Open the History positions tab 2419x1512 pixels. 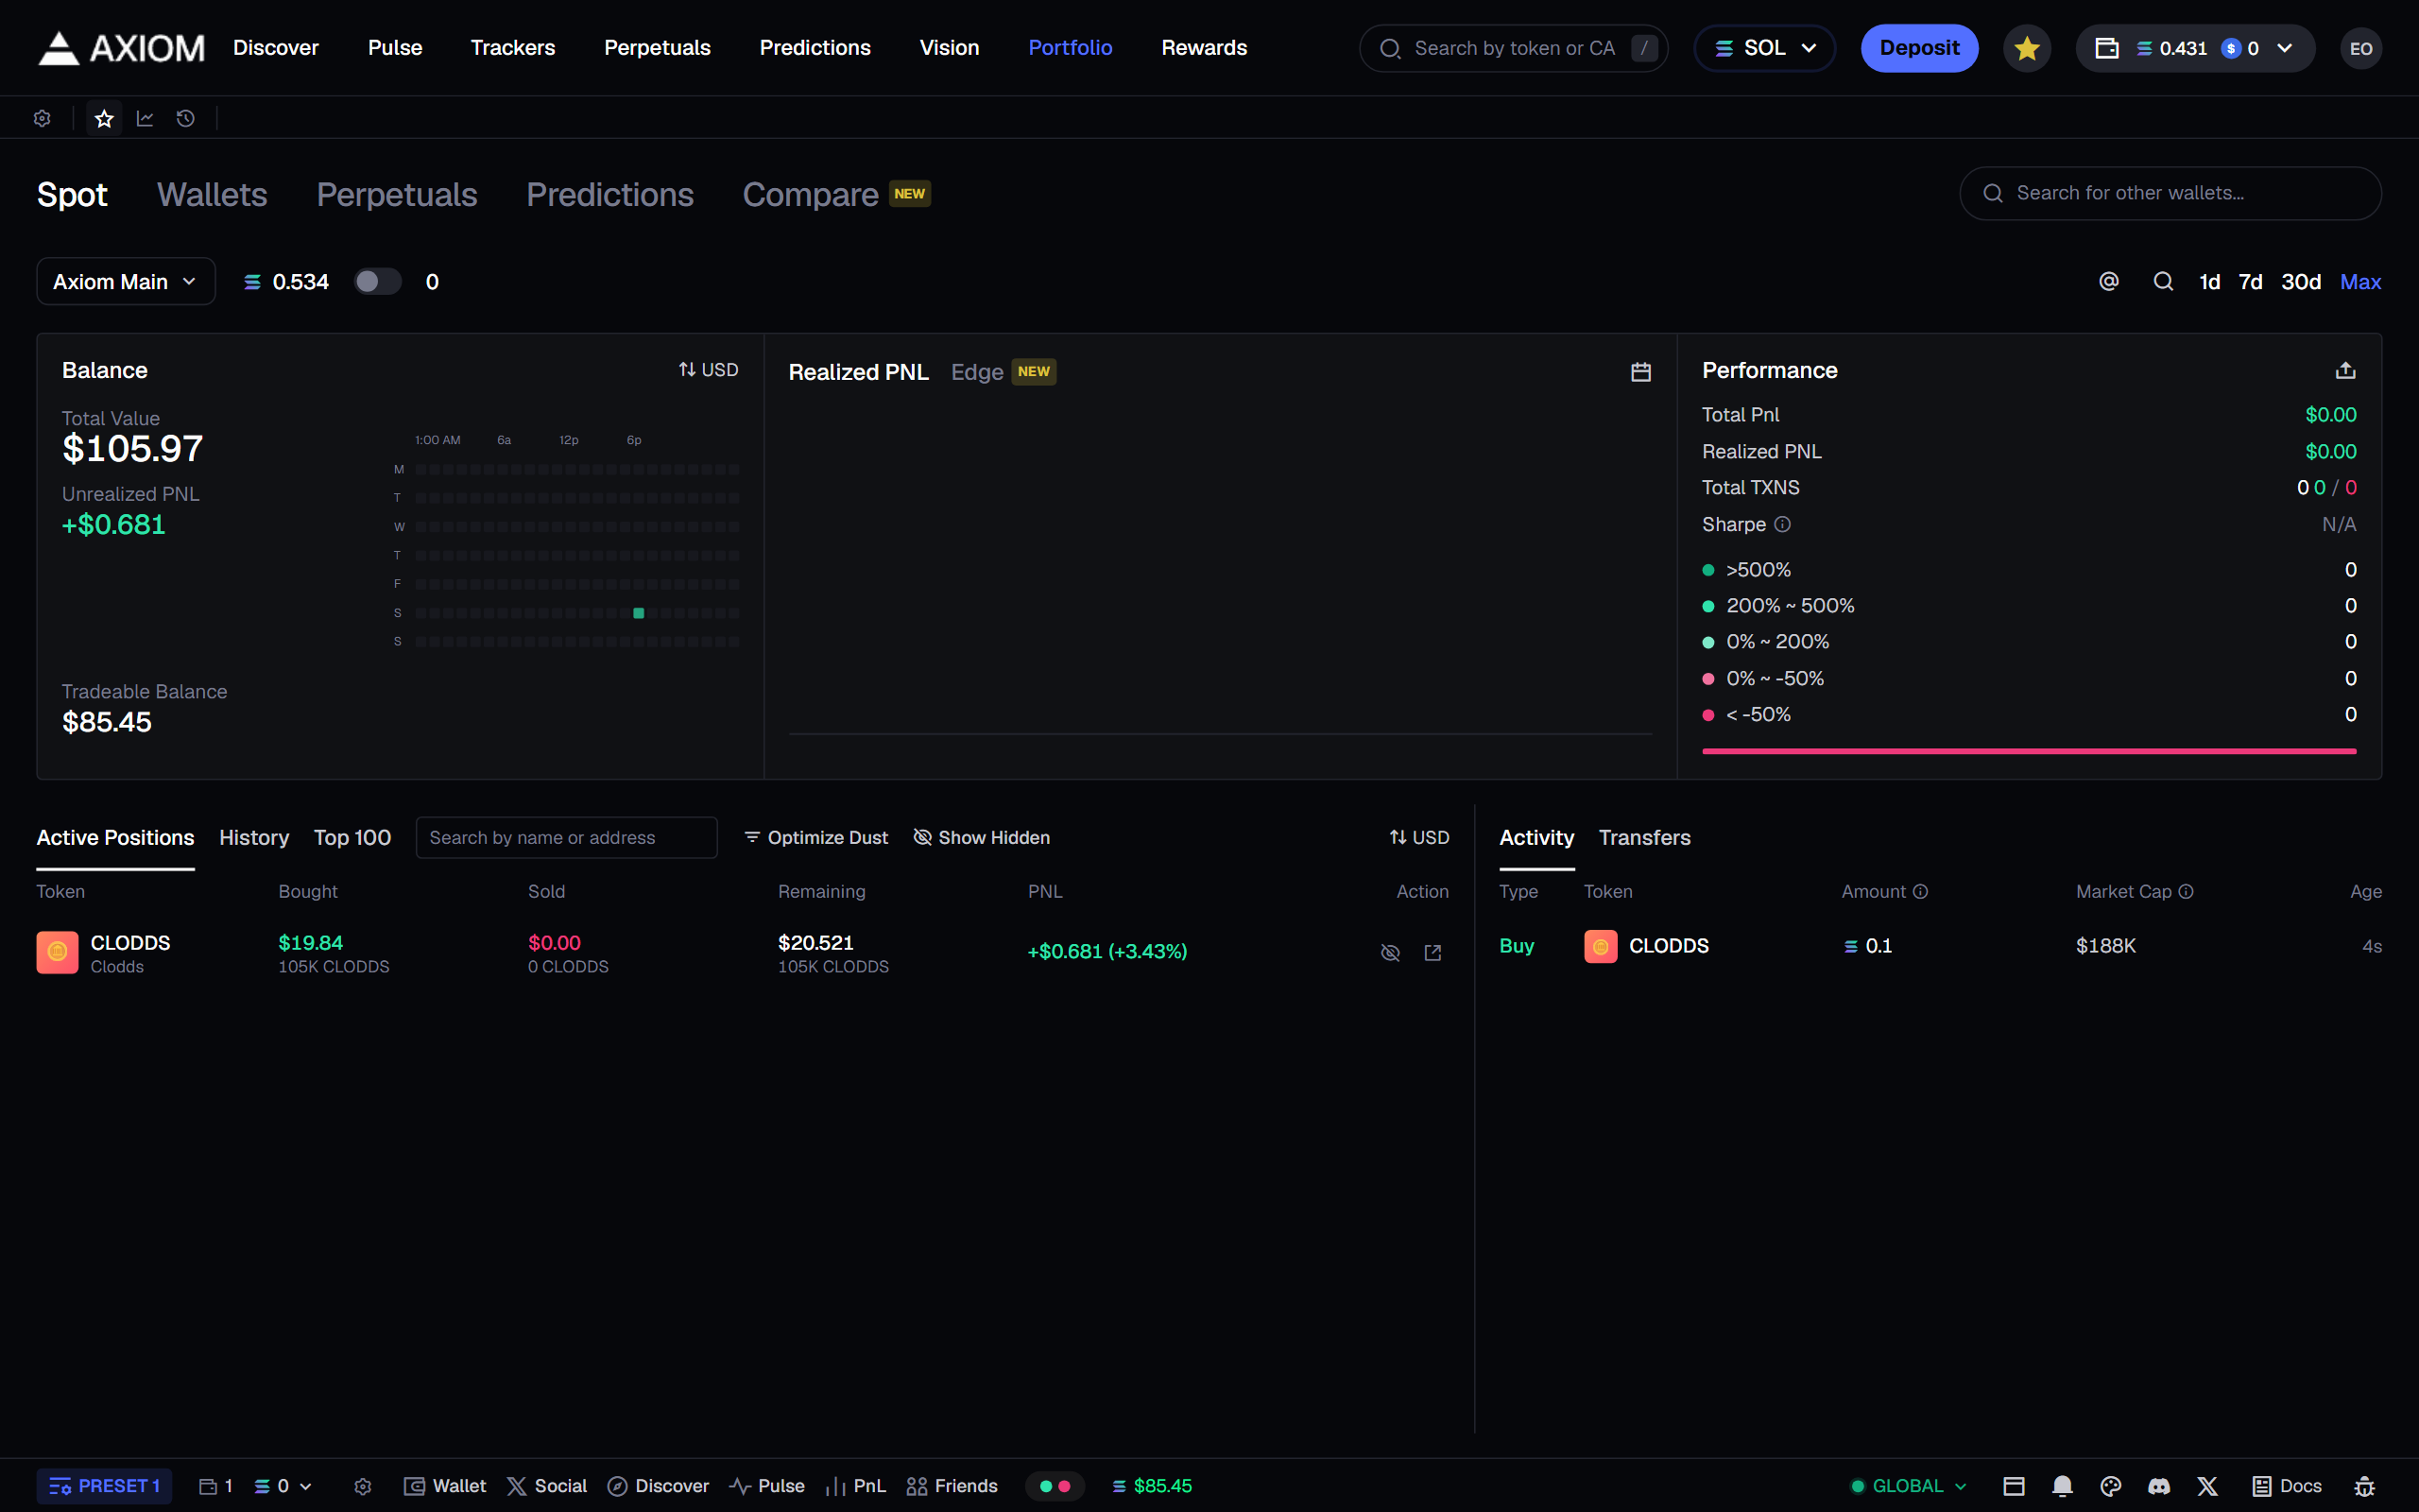pos(254,837)
